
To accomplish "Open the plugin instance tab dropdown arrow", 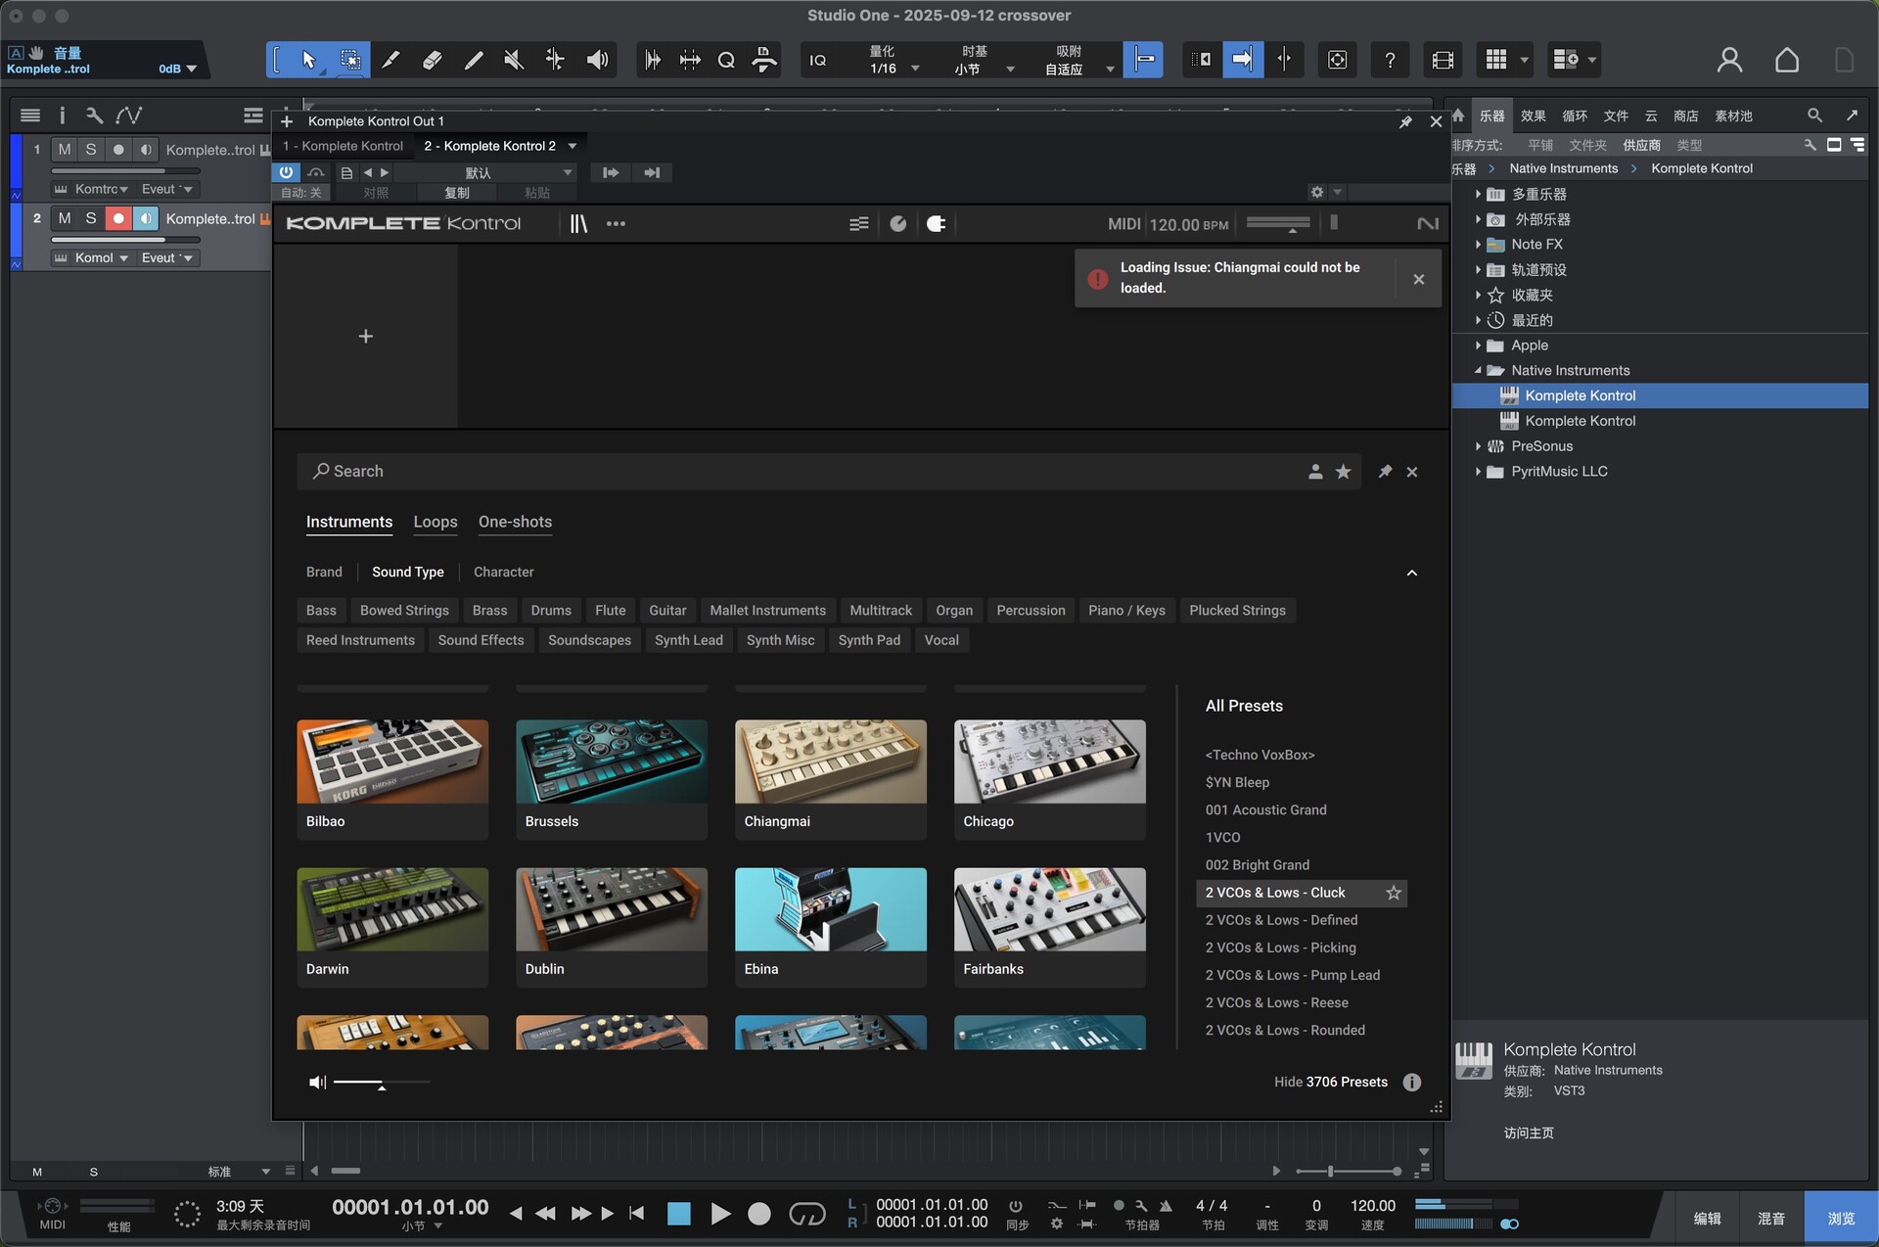I will 573,146.
